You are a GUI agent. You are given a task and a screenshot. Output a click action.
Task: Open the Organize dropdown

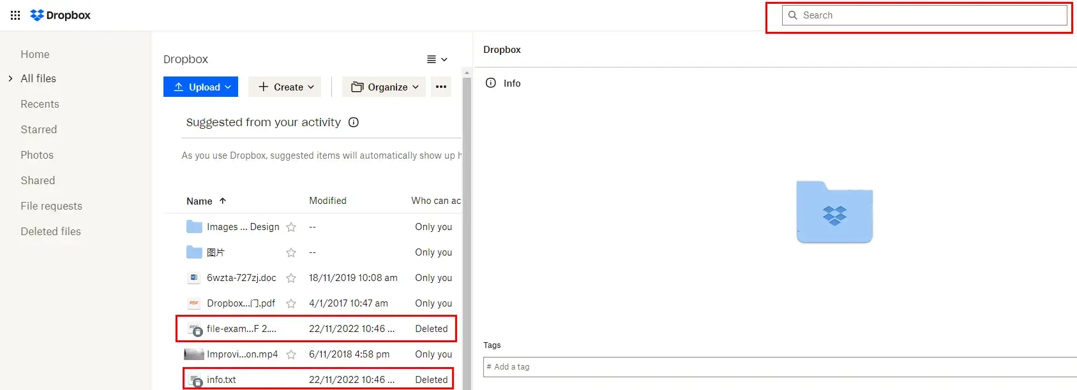[x=384, y=87]
